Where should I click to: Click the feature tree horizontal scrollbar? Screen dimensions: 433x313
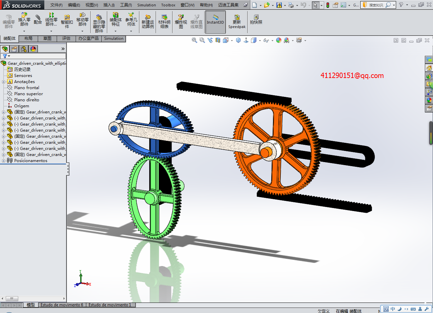tap(33, 298)
